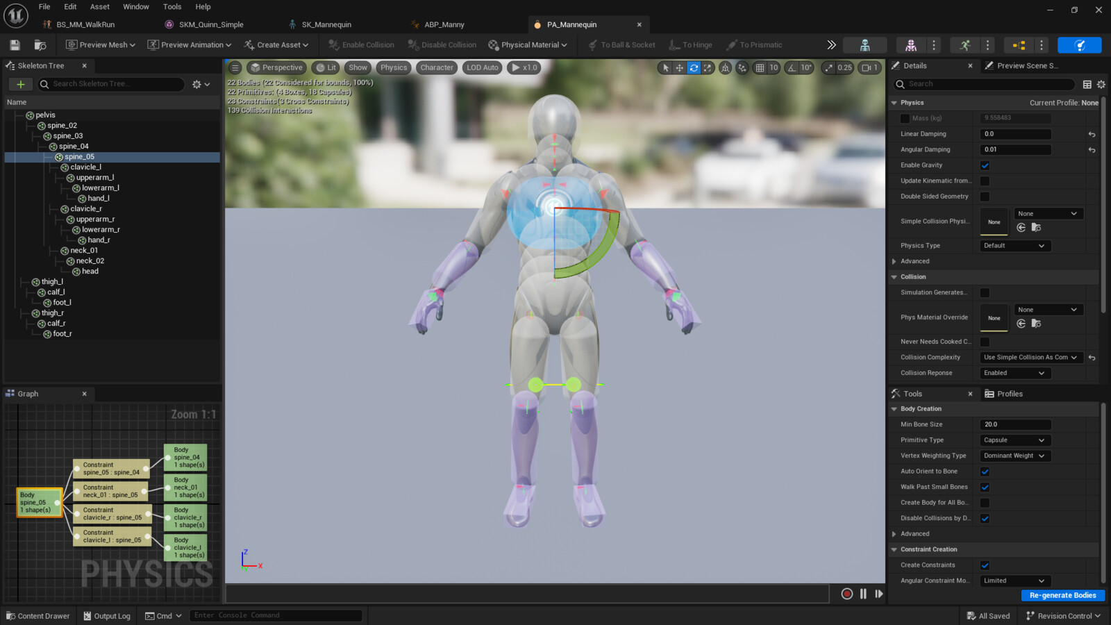1111x625 pixels.
Task: Open Collision Response dropdown
Action: pyautogui.click(x=1014, y=373)
